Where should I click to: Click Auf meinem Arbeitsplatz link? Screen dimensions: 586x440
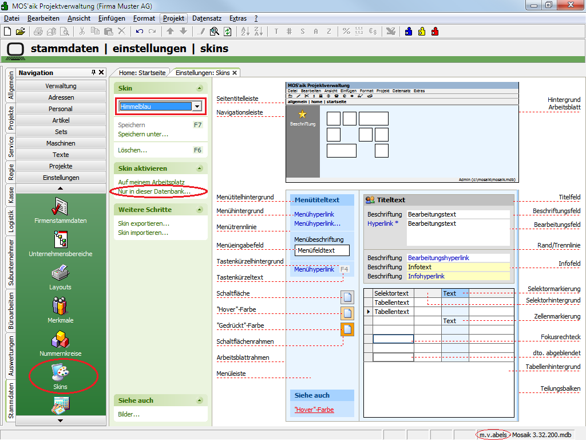pos(151,182)
